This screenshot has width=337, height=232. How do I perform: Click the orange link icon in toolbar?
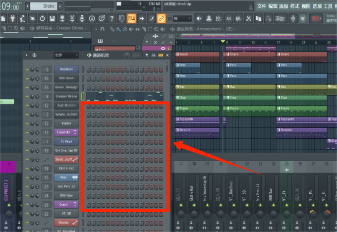point(161,18)
